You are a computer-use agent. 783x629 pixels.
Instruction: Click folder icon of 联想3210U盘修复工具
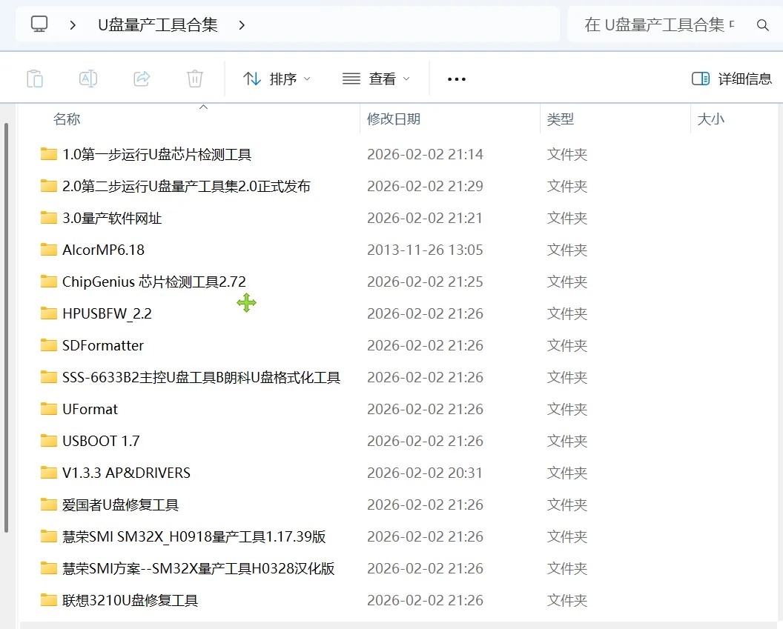coord(48,600)
